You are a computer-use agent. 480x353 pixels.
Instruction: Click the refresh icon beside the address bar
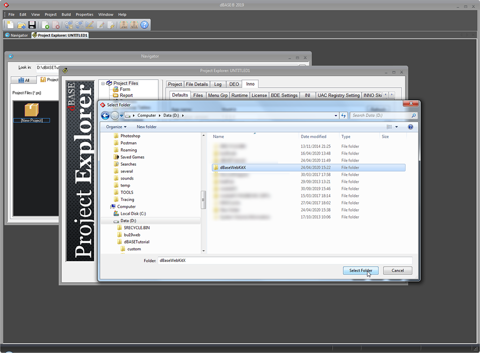coord(343,115)
